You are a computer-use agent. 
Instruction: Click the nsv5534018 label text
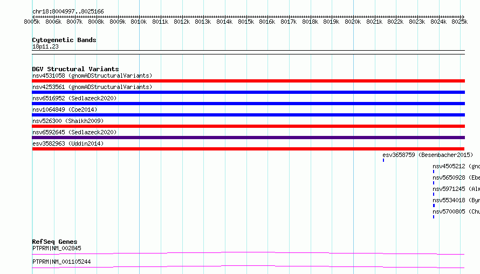pos(449,200)
